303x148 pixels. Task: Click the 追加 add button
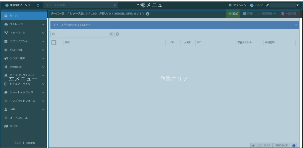[233, 14]
